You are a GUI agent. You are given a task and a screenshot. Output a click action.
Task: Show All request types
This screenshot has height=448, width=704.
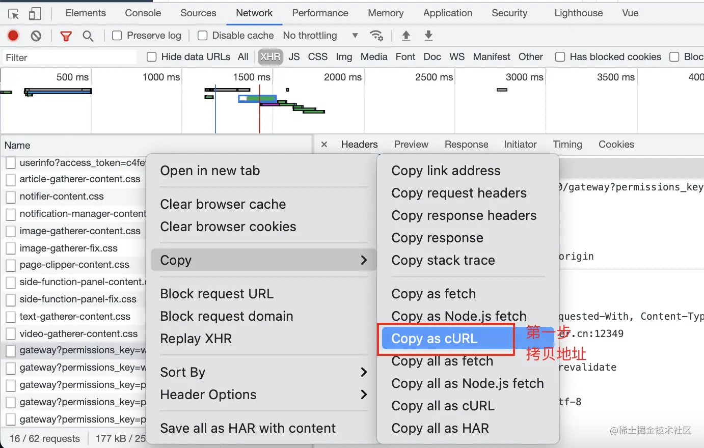(243, 57)
